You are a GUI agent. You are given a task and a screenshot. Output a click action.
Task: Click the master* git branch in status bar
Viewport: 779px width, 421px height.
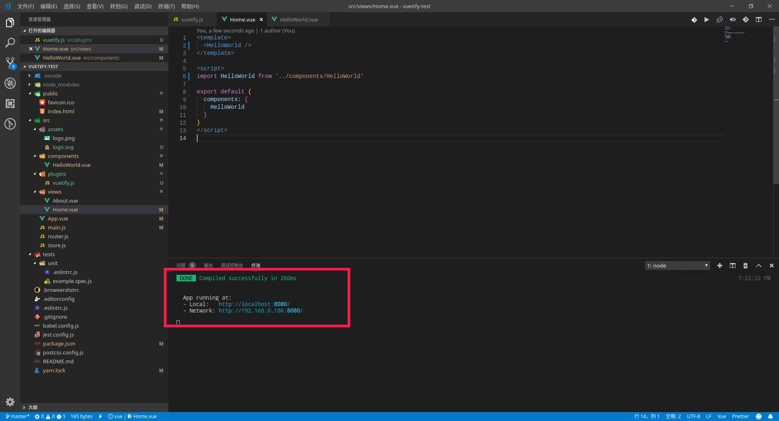pyautogui.click(x=17, y=417)
